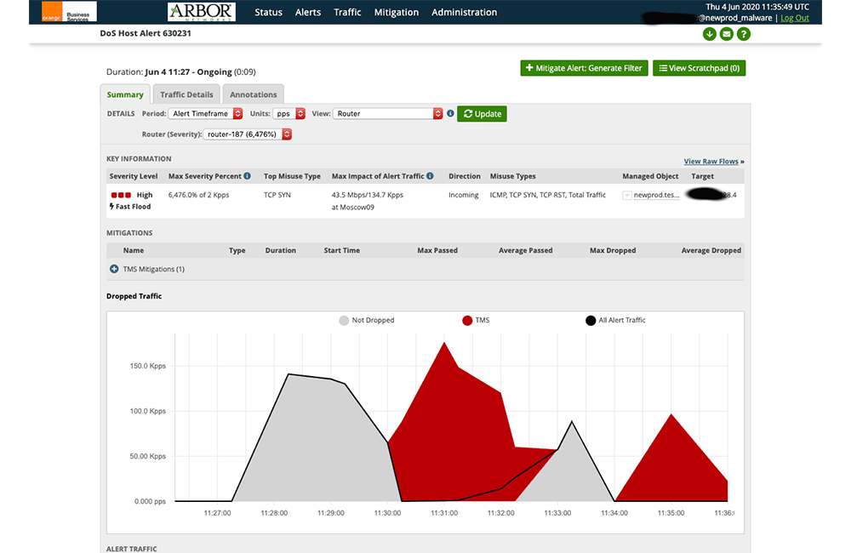The height and width of the screenshot is (553, 851).
Task: Click the Max Passed column header
Action: tap(437, 250)
